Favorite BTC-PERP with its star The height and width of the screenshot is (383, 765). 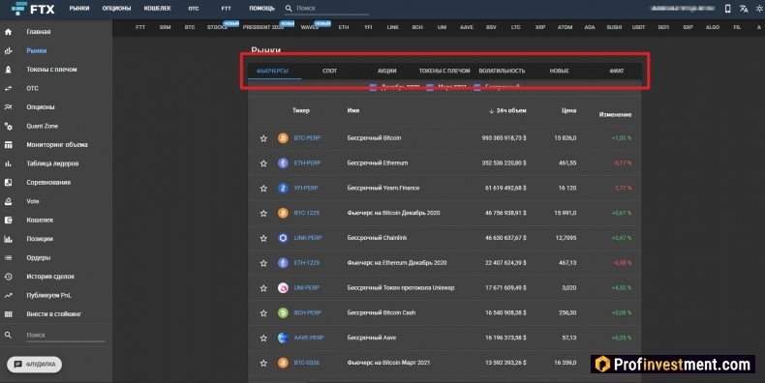[263, 138]
